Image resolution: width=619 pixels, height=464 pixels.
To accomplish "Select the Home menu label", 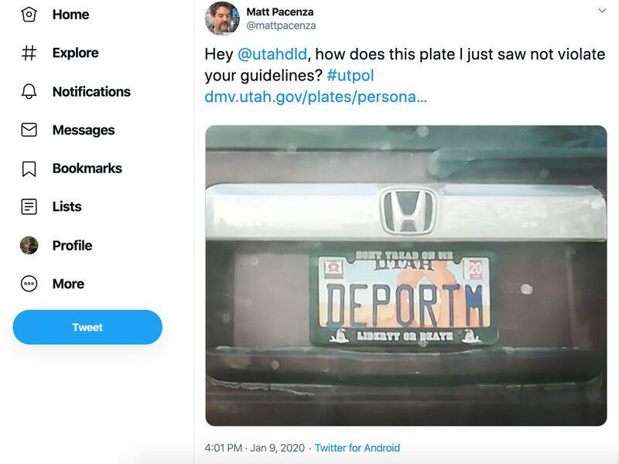I will click(x=70, y=15).
